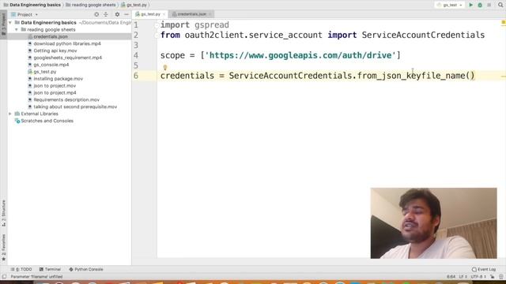
Task: Select download python libraries.mp4 file
Action: [x=67, y=43]
